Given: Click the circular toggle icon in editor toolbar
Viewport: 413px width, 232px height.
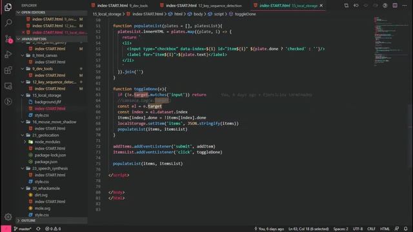Looking at the screenshot, I should tap(385, 6).
